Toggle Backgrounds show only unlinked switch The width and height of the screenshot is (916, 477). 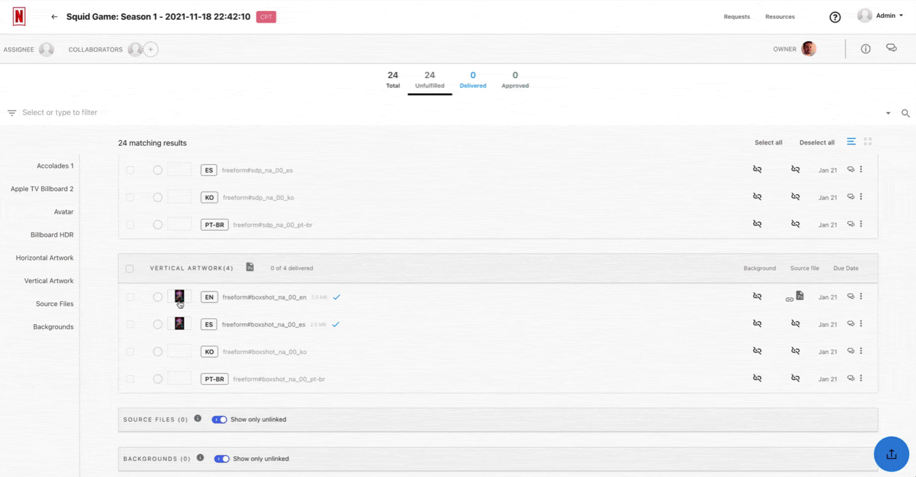[x=222, y=459]
